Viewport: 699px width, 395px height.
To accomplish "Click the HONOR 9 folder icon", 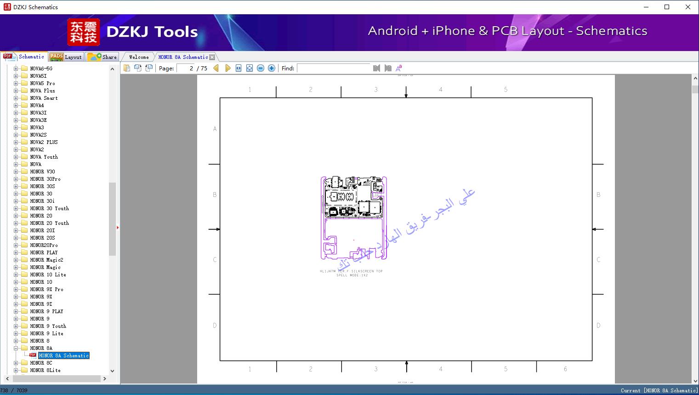I will pyautogui.click(x=24, y=319).
